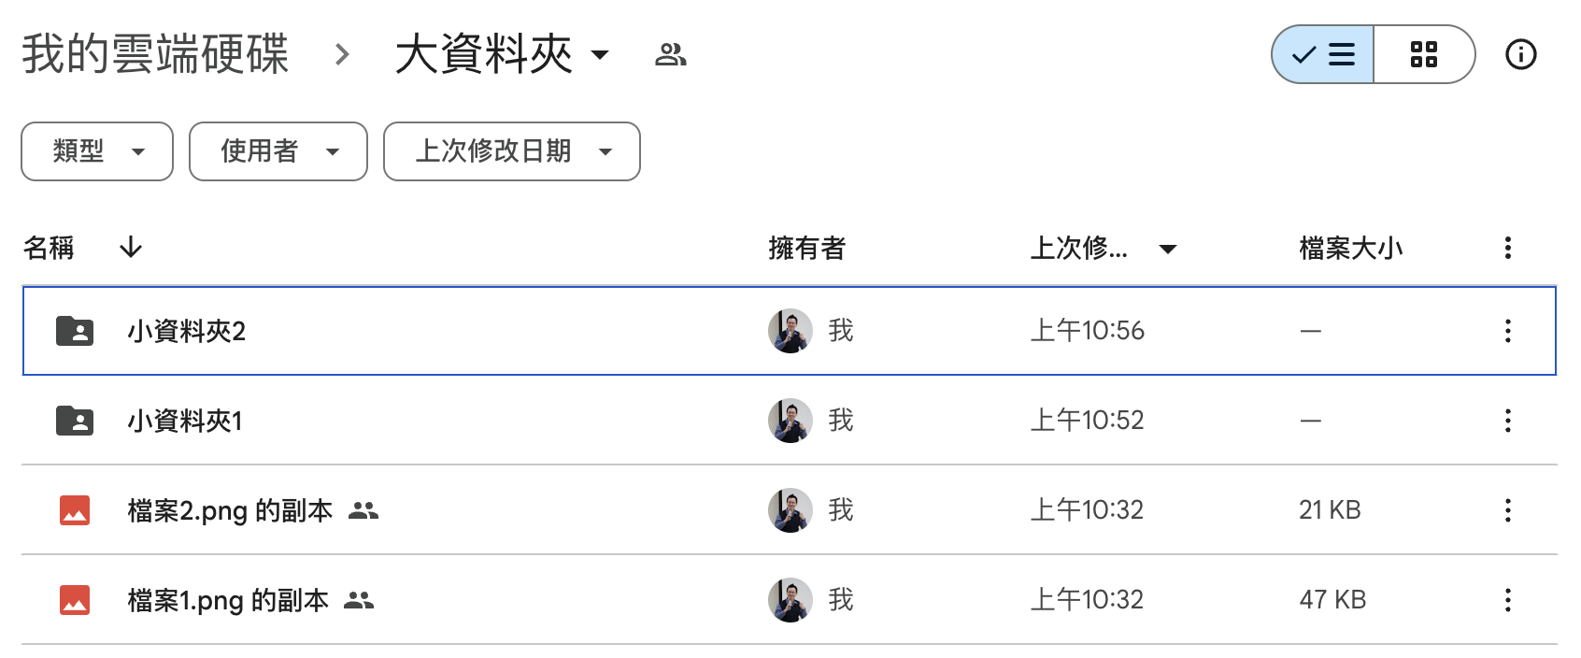Expand the 上次修改日期 filter dropdown

pos(511,151)
